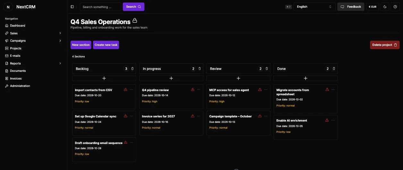Open Projects in the sidebar
The image size is (403, 170).
pos(33,48)
